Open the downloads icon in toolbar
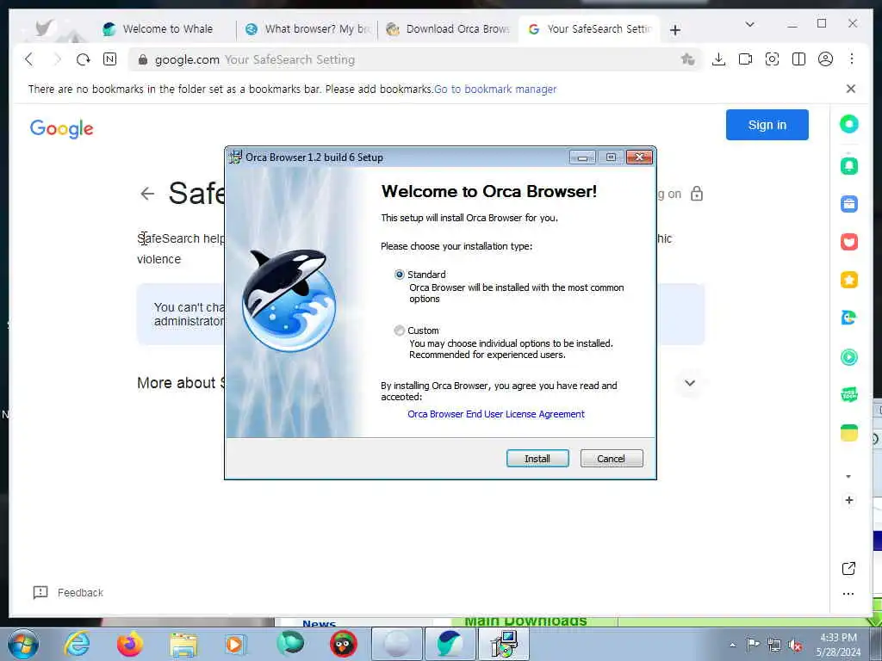 [718, 59]
